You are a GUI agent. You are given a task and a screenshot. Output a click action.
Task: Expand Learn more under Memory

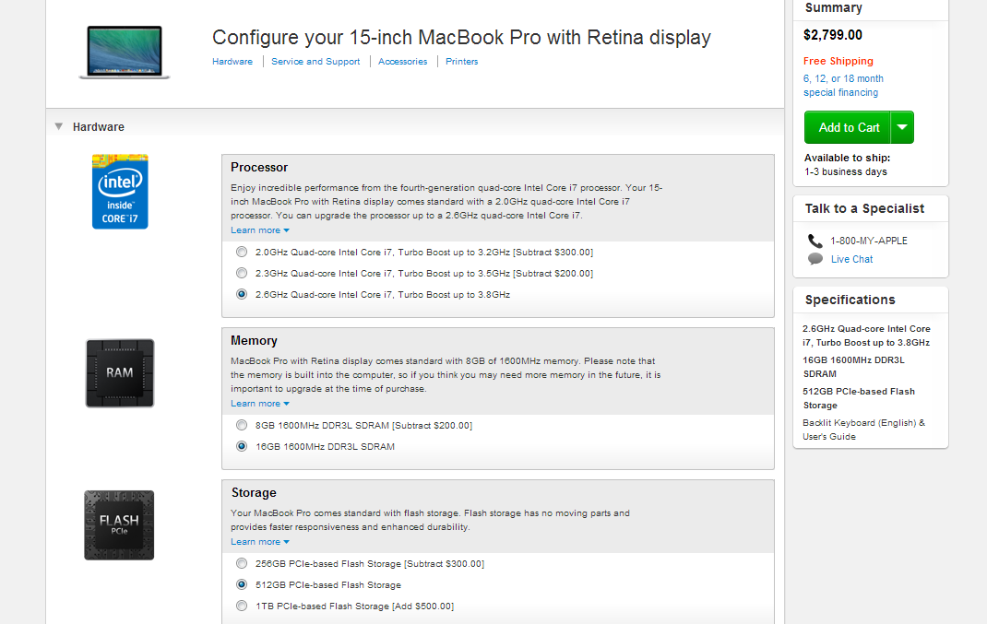[x=260, y=403]
